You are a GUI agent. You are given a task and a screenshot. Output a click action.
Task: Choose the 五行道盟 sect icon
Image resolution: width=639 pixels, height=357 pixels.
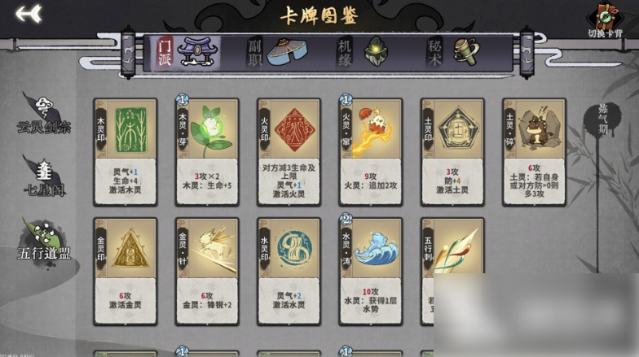click(44, 241)
